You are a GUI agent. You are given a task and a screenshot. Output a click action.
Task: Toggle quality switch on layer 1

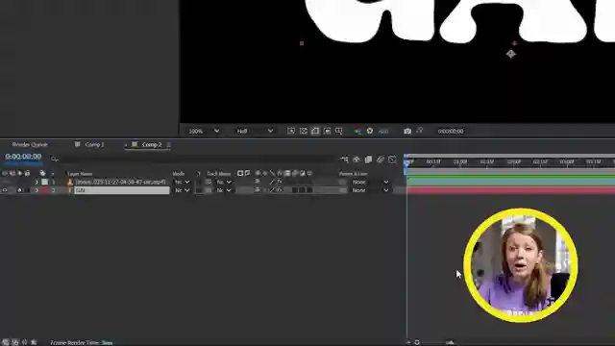272,182
